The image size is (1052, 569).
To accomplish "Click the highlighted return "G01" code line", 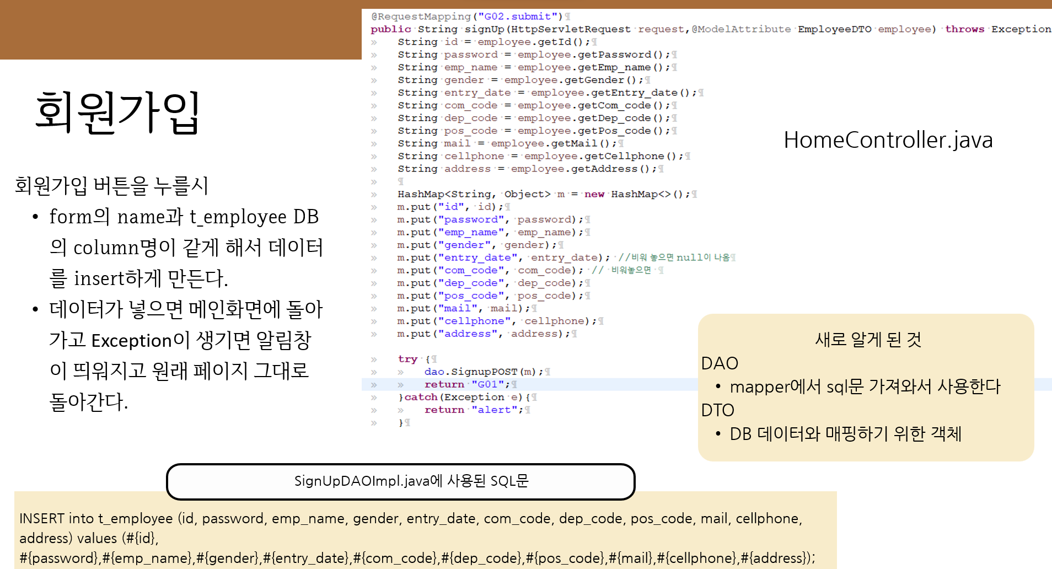I will pyautogui.click(x=468, y=384).
